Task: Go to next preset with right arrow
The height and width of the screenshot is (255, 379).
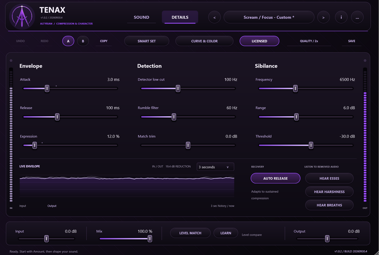Action: pos(323,17)
